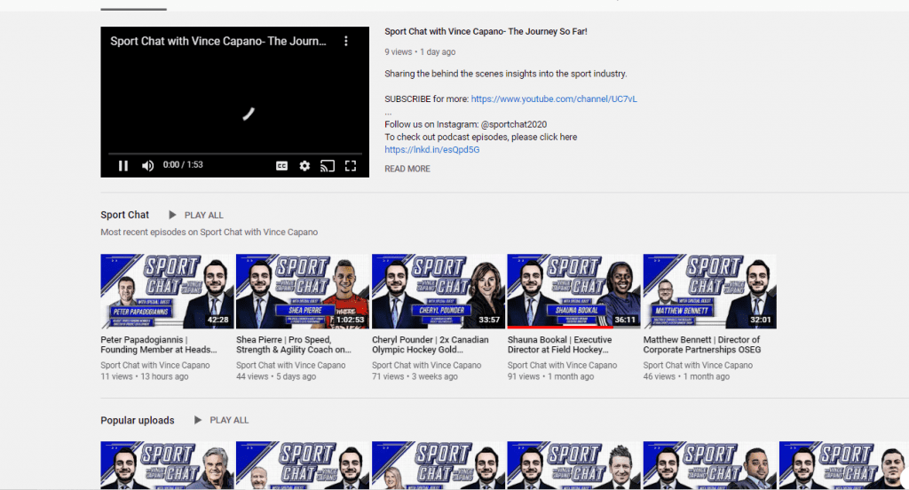
Task: Click '46 views • 1 month ago' text
Action: tap(686, 377)
